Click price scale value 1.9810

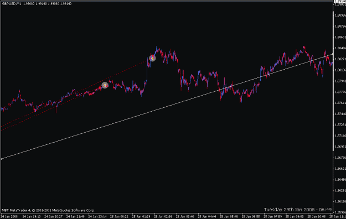coord(340,70)
